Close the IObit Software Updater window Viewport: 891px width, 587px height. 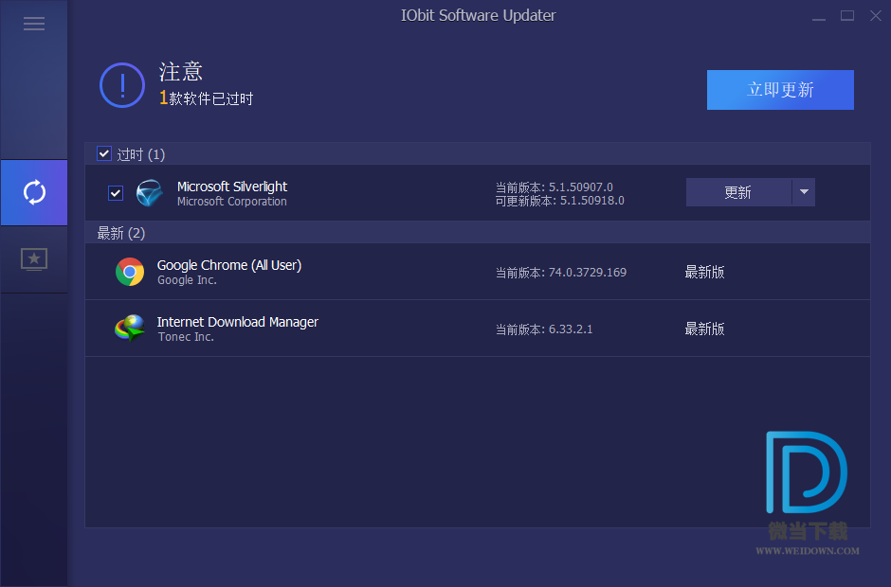pyautogui.click(x=876, y=16)
